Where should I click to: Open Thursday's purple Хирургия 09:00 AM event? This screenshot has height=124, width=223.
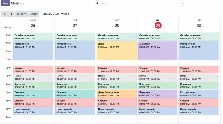158,51
